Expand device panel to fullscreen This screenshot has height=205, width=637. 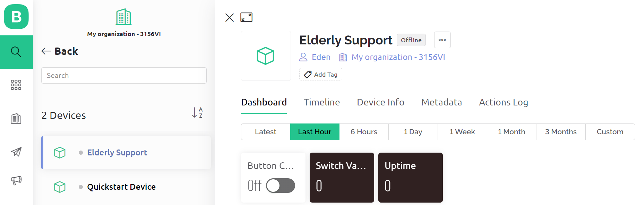click(x=246, y=17)
